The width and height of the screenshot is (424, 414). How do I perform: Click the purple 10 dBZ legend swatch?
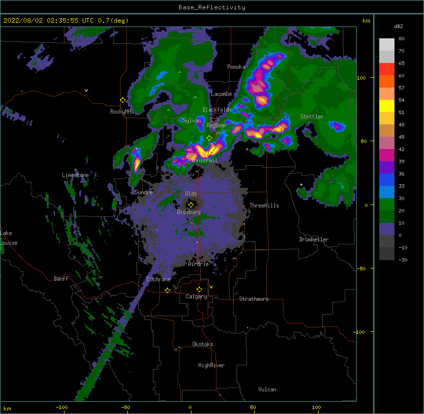tap(387, 229)
